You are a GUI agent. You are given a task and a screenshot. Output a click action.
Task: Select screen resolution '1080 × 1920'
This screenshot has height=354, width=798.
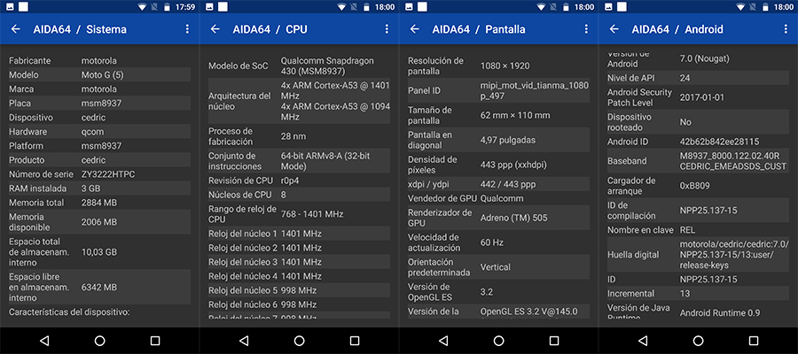click(x=505, y=66)
